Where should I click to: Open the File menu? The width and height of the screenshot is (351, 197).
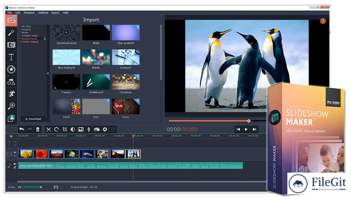[x=10, y=13]
